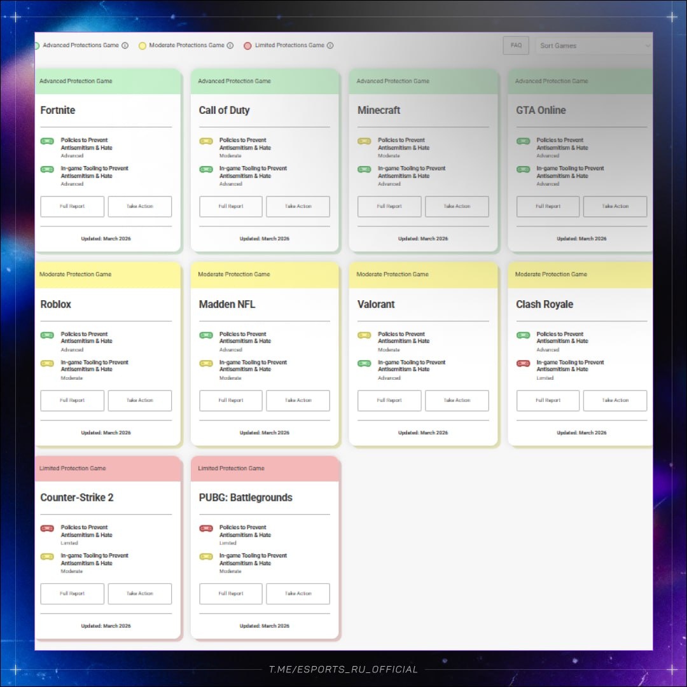Image resolution: width=687 pixels, height=687 pixels.
Task: Click Take Action on Call of Duty card
Action: (x=298, y=206)
